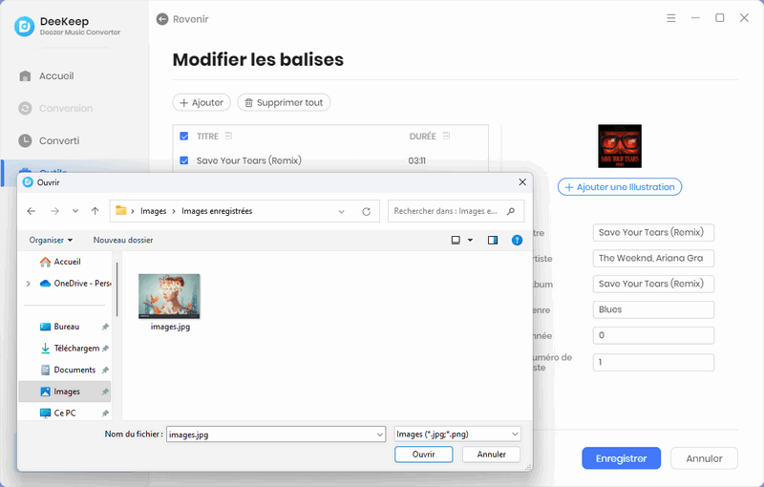
Task: Click the forward arrow in the Ouvrir dialog
Action: pos(54,211)
